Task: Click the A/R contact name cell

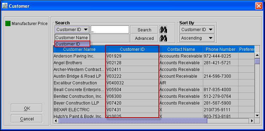Action: point(181,83)
